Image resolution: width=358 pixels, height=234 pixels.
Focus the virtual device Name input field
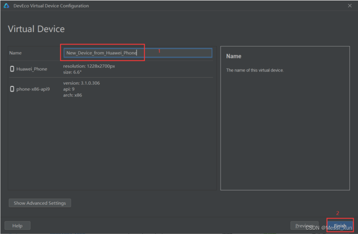[x=137, y=53]
